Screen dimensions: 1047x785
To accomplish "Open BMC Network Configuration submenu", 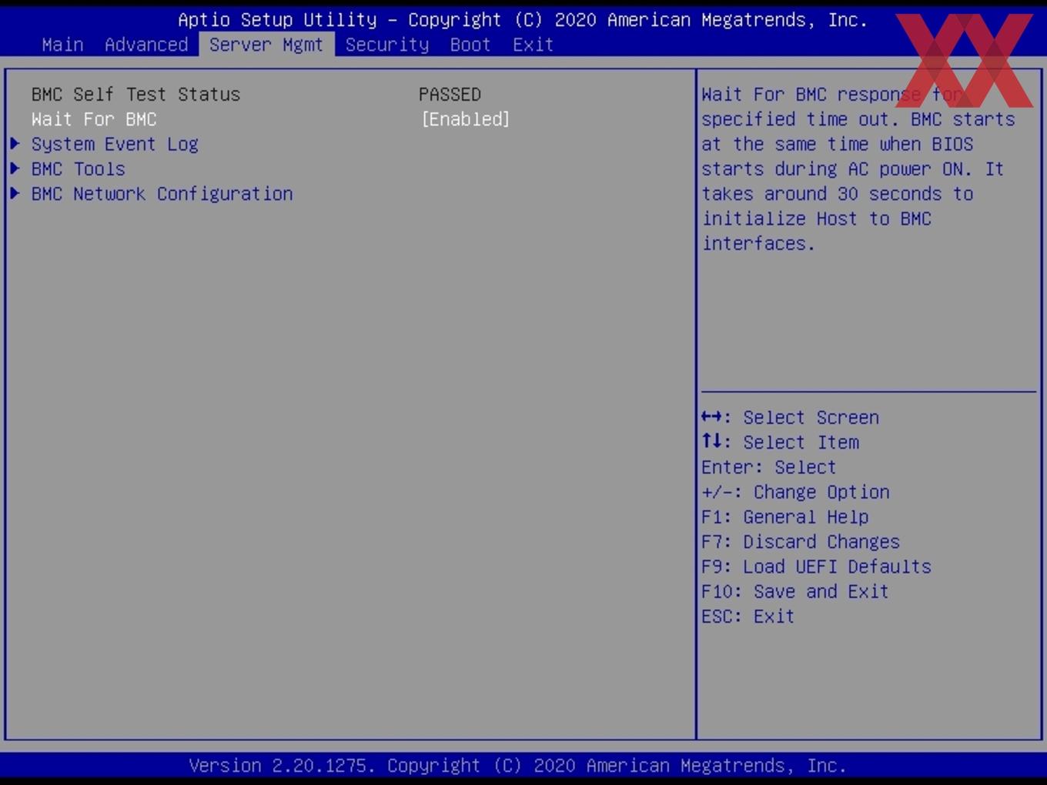I will click(162, 194).
